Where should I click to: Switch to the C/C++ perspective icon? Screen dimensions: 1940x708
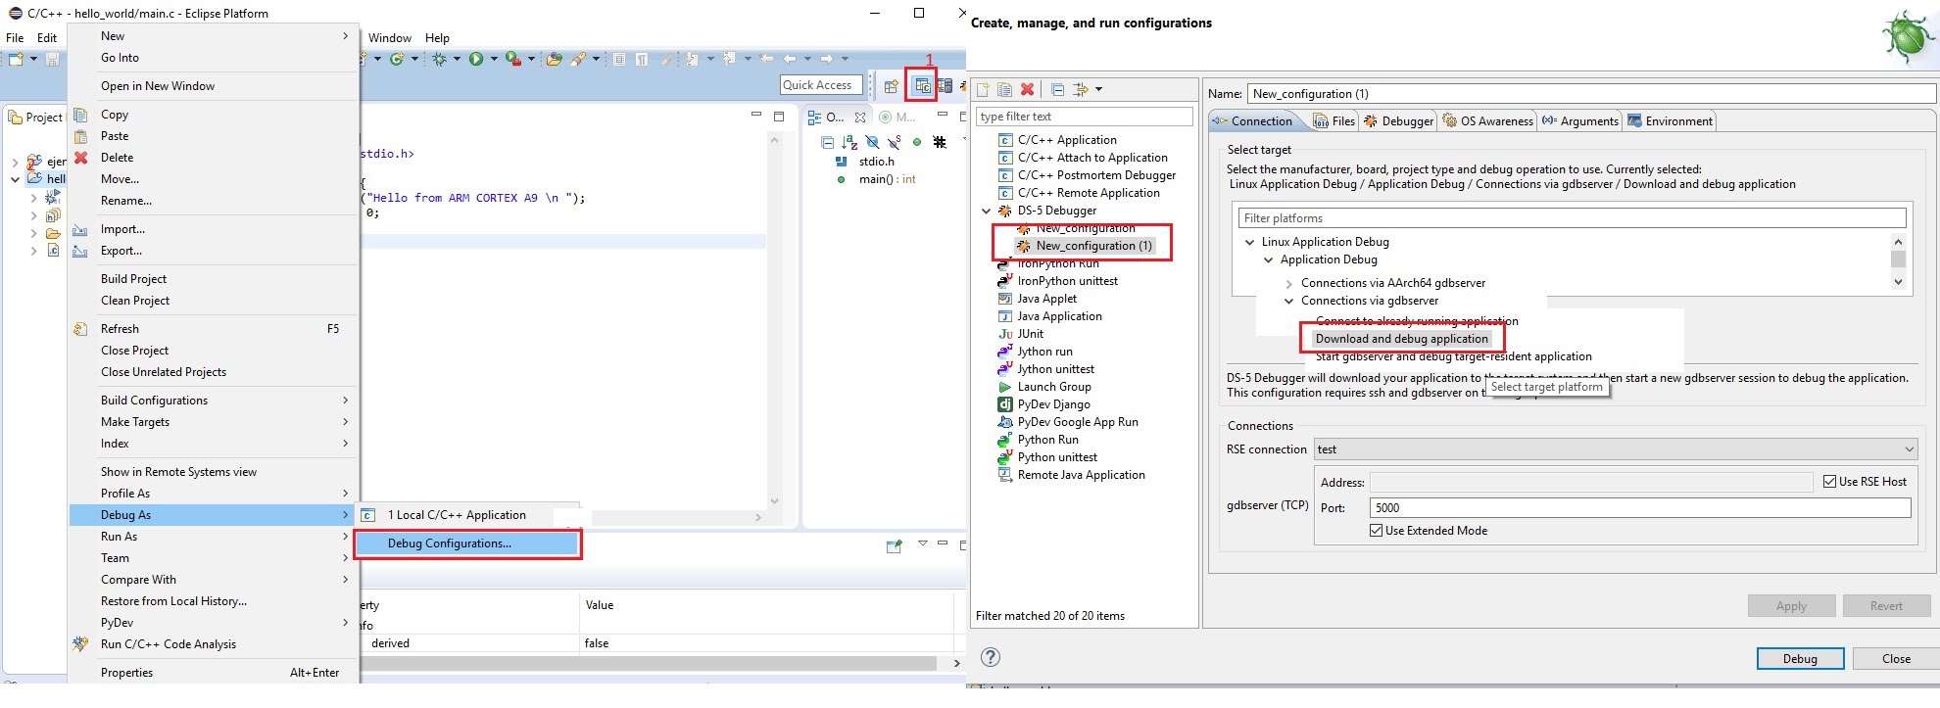pos(922,86)
